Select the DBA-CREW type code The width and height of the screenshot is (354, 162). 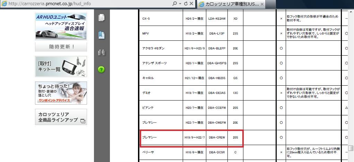(x=217, y=137)
